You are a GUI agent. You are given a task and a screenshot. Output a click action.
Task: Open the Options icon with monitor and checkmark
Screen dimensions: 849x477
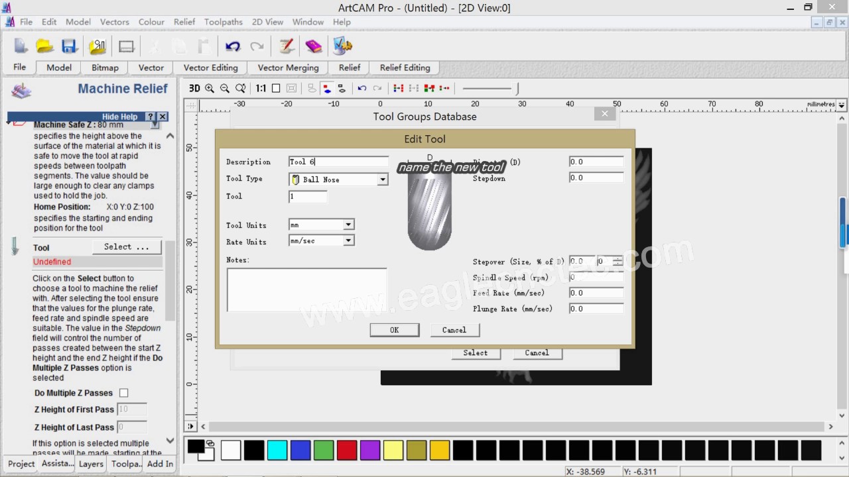point(342,46)
